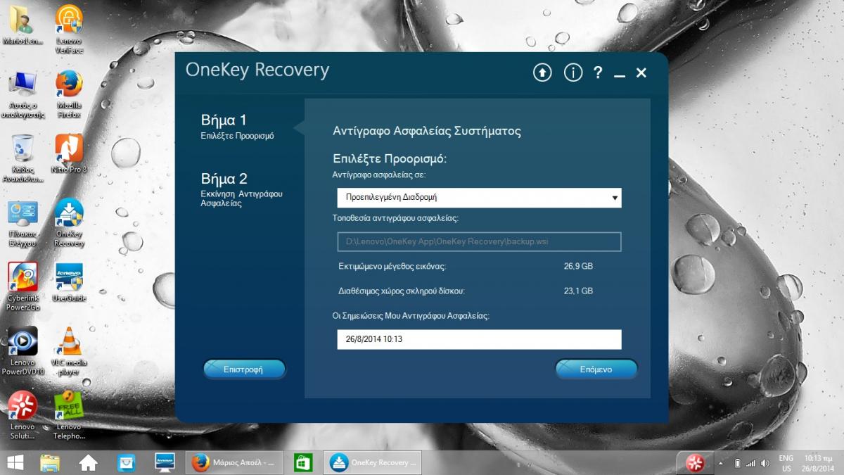This screenshot has width=844, height=475.
Task: Click the volume speaker icon in tray
Action: 764,463
